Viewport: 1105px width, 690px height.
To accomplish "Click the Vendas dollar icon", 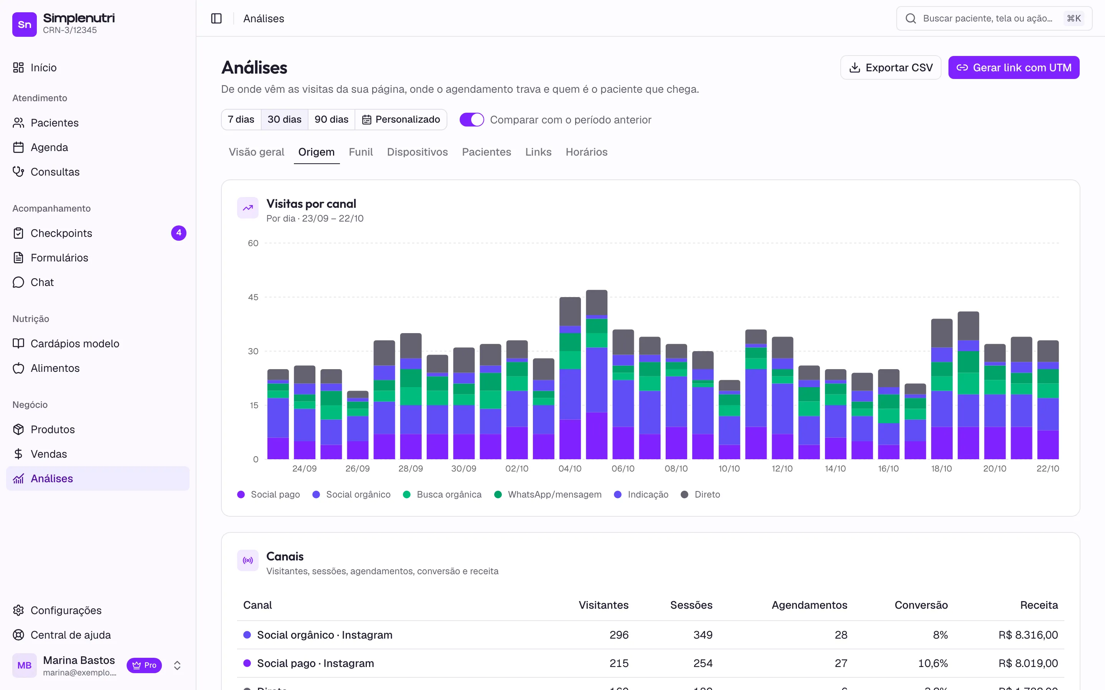I will pyautogui.click(x=18, y=454).
